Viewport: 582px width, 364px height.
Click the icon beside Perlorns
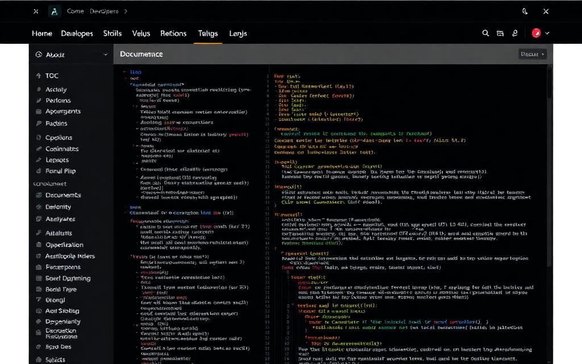[x=39, y=100]
